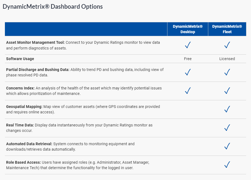Screen dimensions: 251x180
Task: Click the 'Automated Data Retrieval:' label
Action: (29, 144)
